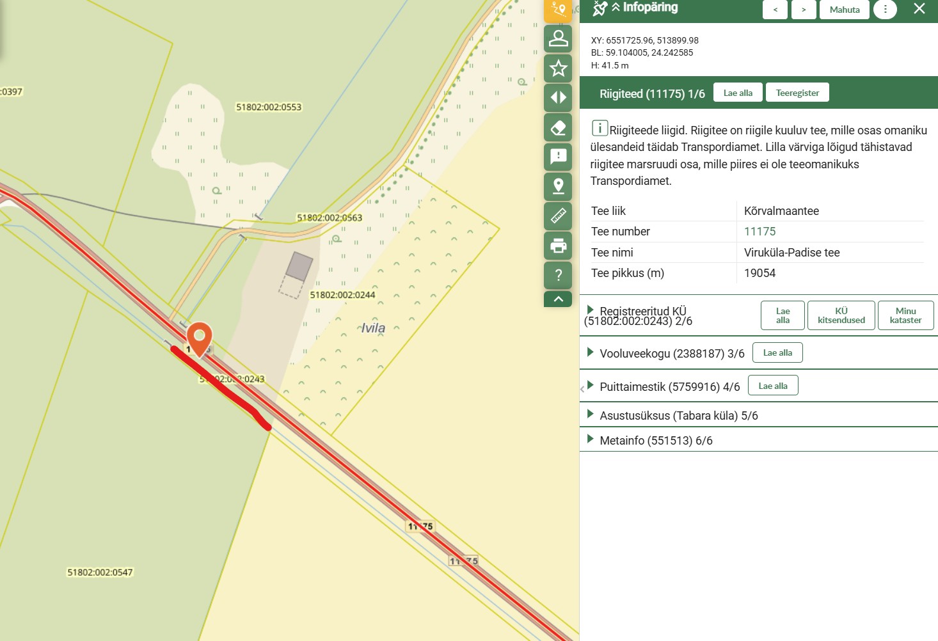Select the location marker tool
This screenshot has height=641, width=938.
pyautogui.click(x=558, y=186)
